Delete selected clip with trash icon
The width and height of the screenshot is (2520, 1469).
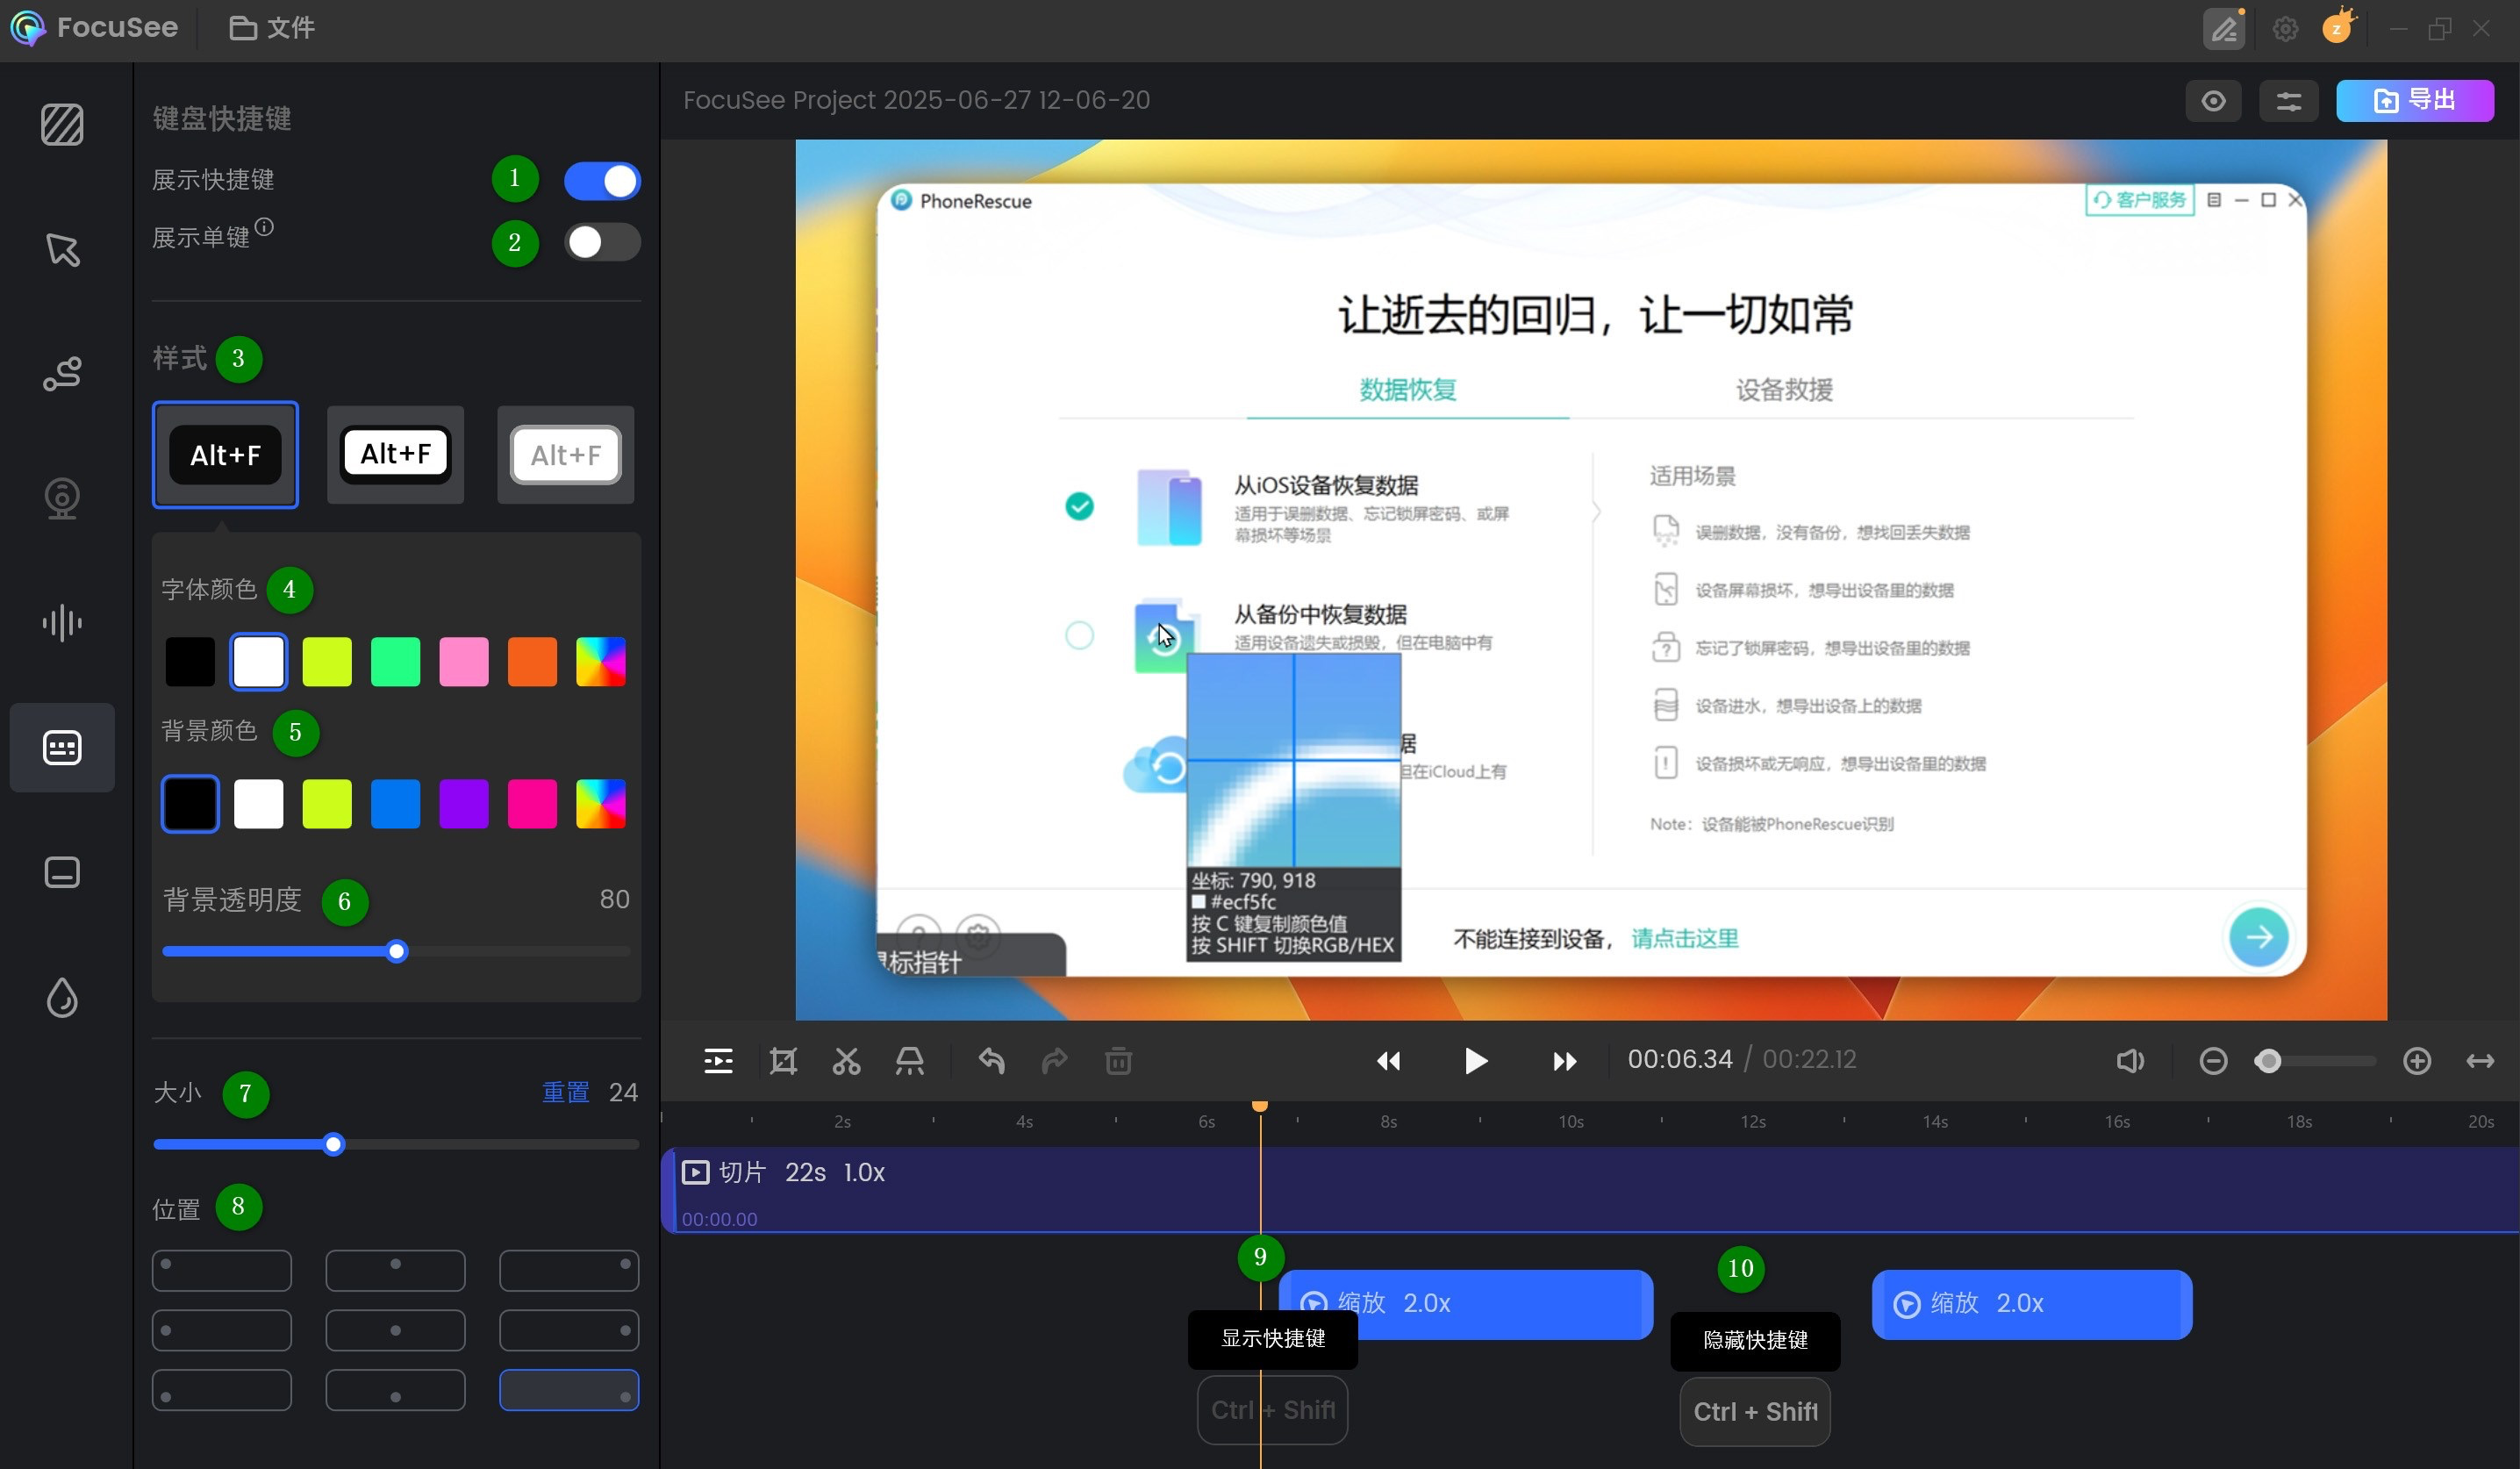pos(1118,1060)
